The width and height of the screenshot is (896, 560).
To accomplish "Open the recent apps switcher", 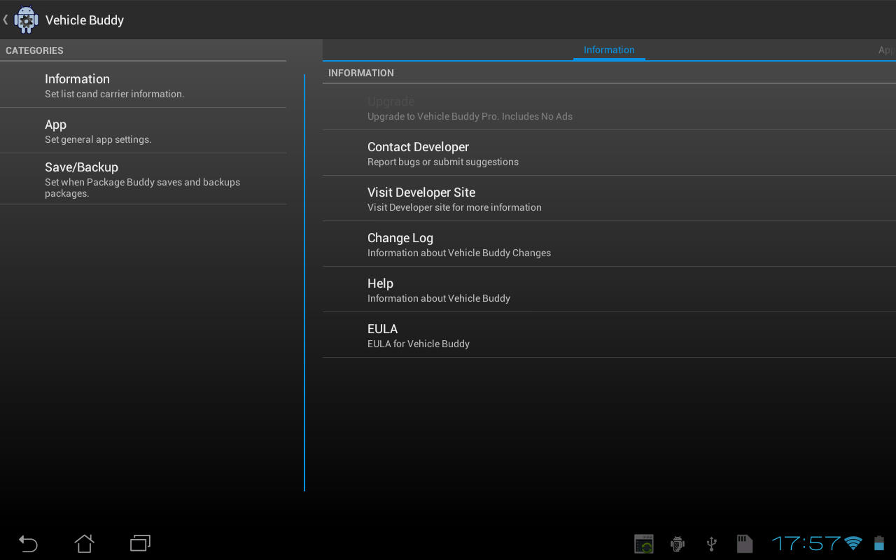I will pyautogui.click(x=140, y=543).
